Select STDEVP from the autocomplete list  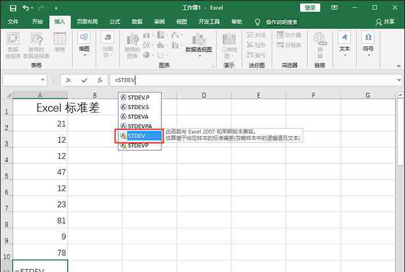140,146
